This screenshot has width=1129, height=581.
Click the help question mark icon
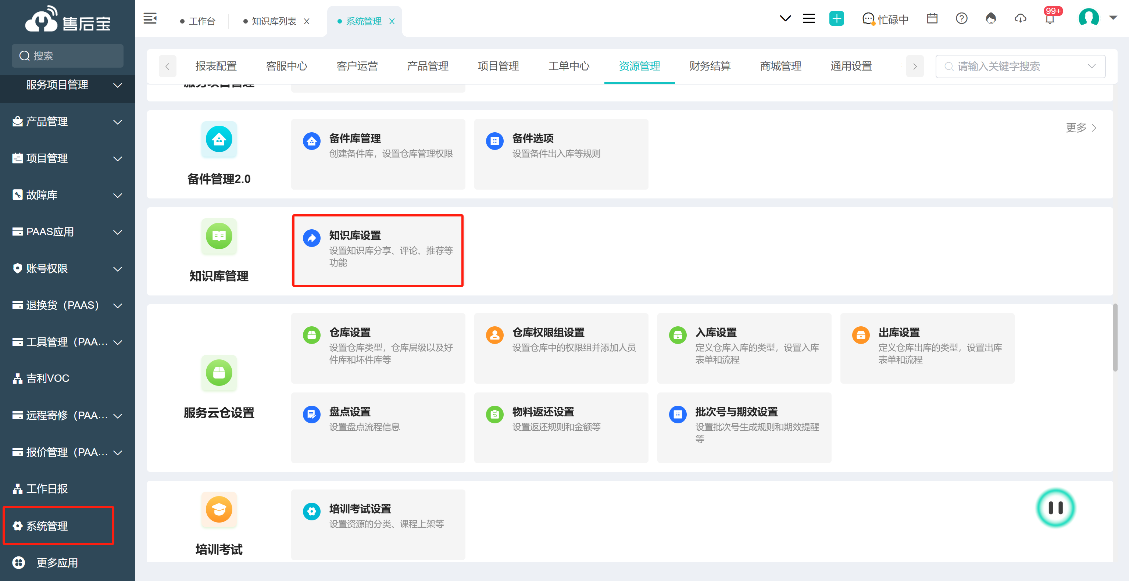pos(961,18)
